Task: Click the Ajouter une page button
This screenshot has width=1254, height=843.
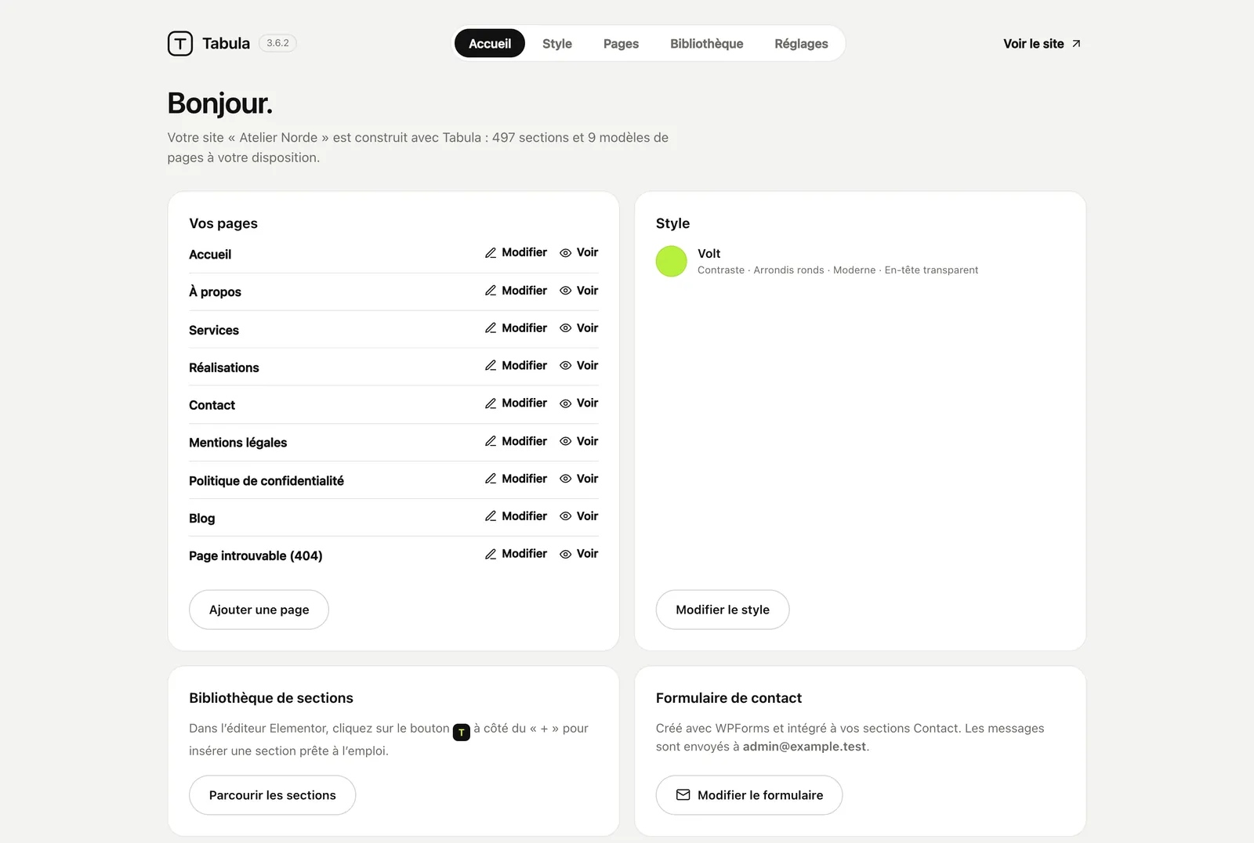Action: pyautogui.click(x=259, y=610)
